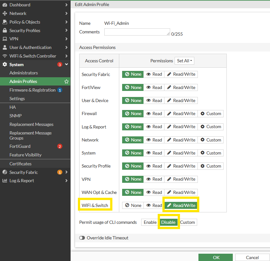Set Network row permission to Read
Image resolution: width=270 pixels, height=261 pixels.
point(154,140)
